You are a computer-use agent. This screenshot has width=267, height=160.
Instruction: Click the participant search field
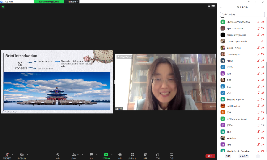[242, 14]
